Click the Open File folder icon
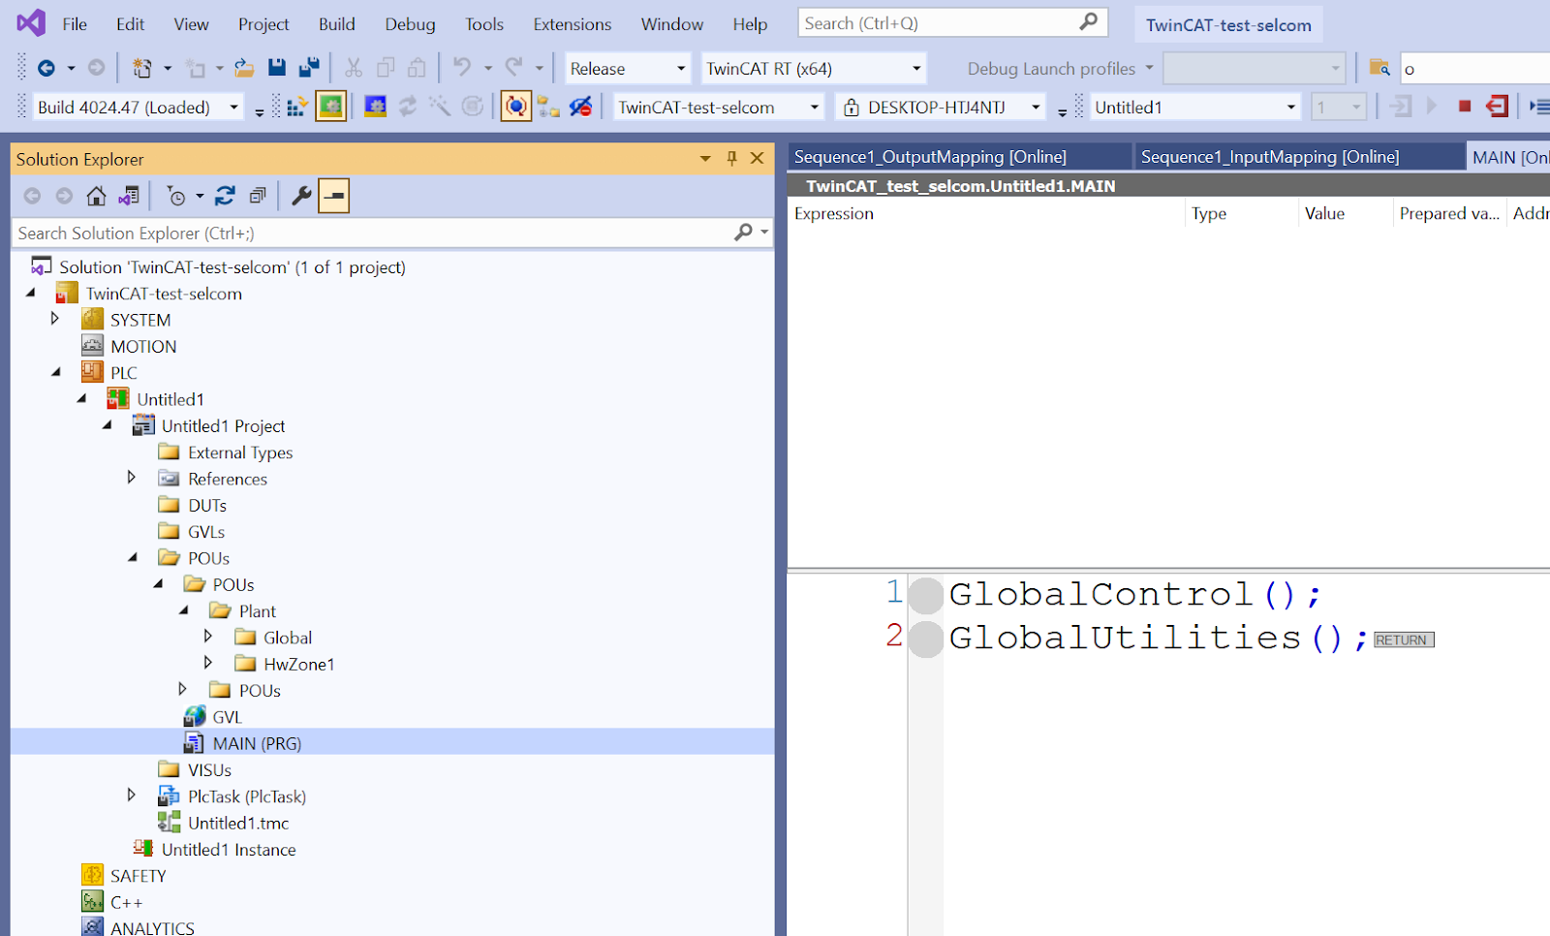Viewport: 1550px width, 936px height. pos(244,68)
